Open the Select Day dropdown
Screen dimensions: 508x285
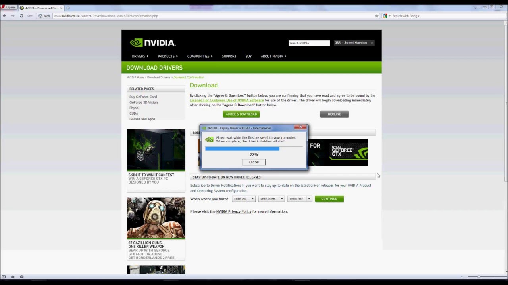[x=243, y=199]
